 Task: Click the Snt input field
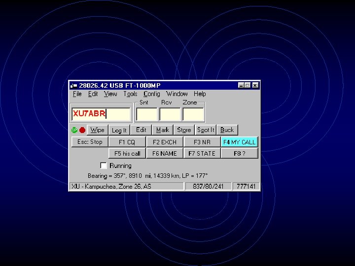tap(147, 114)
